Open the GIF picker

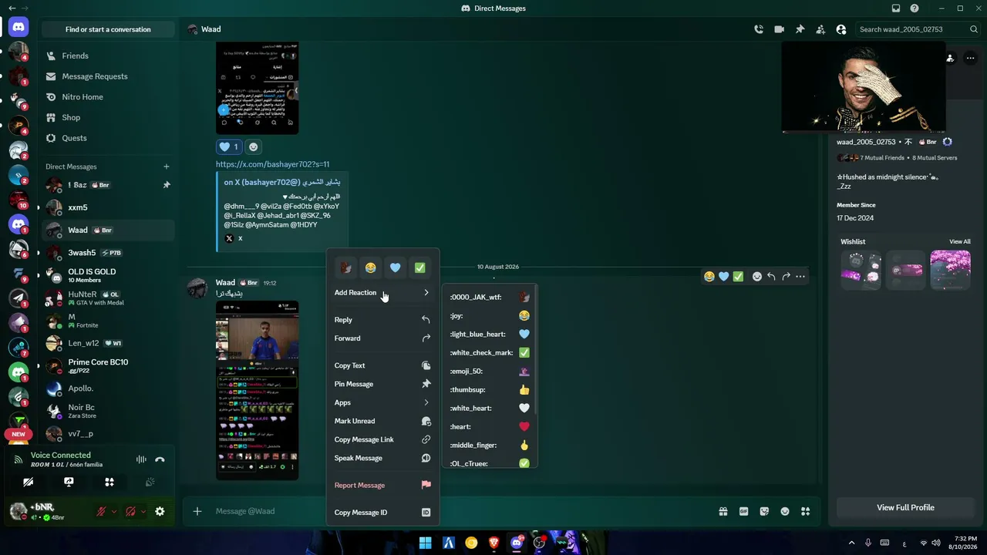744,511
